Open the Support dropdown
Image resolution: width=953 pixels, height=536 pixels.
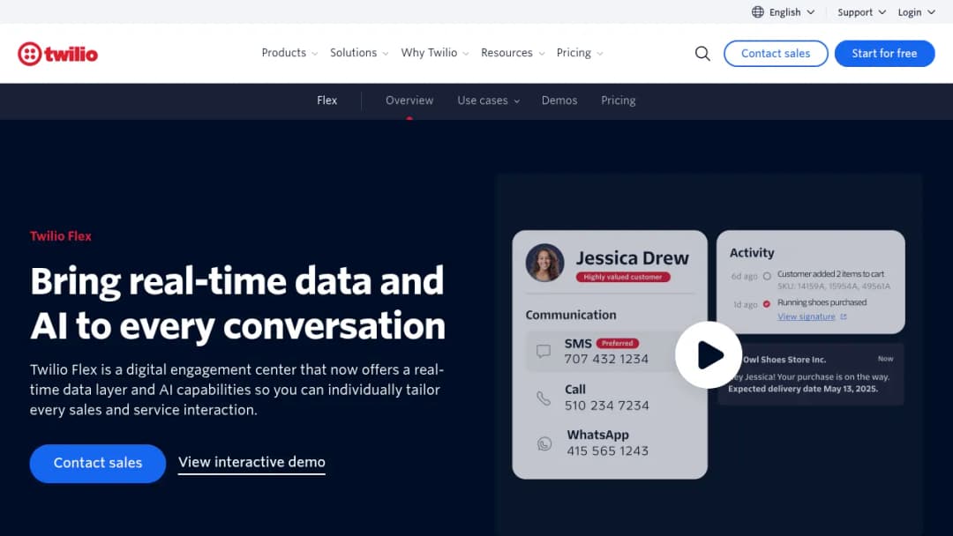(x=861, y=12)
